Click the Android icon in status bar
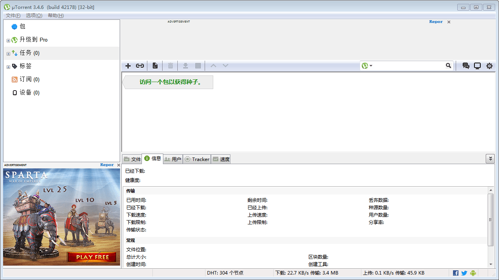Viewport: 499px width, 280px height. pyautogui.click(x=473, y=273)
